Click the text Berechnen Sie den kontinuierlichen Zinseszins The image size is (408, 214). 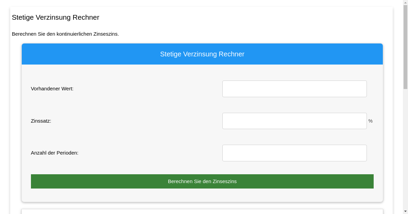tap(65, 34)
